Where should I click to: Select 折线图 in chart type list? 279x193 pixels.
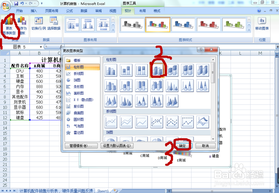click(x=82, y=74)
